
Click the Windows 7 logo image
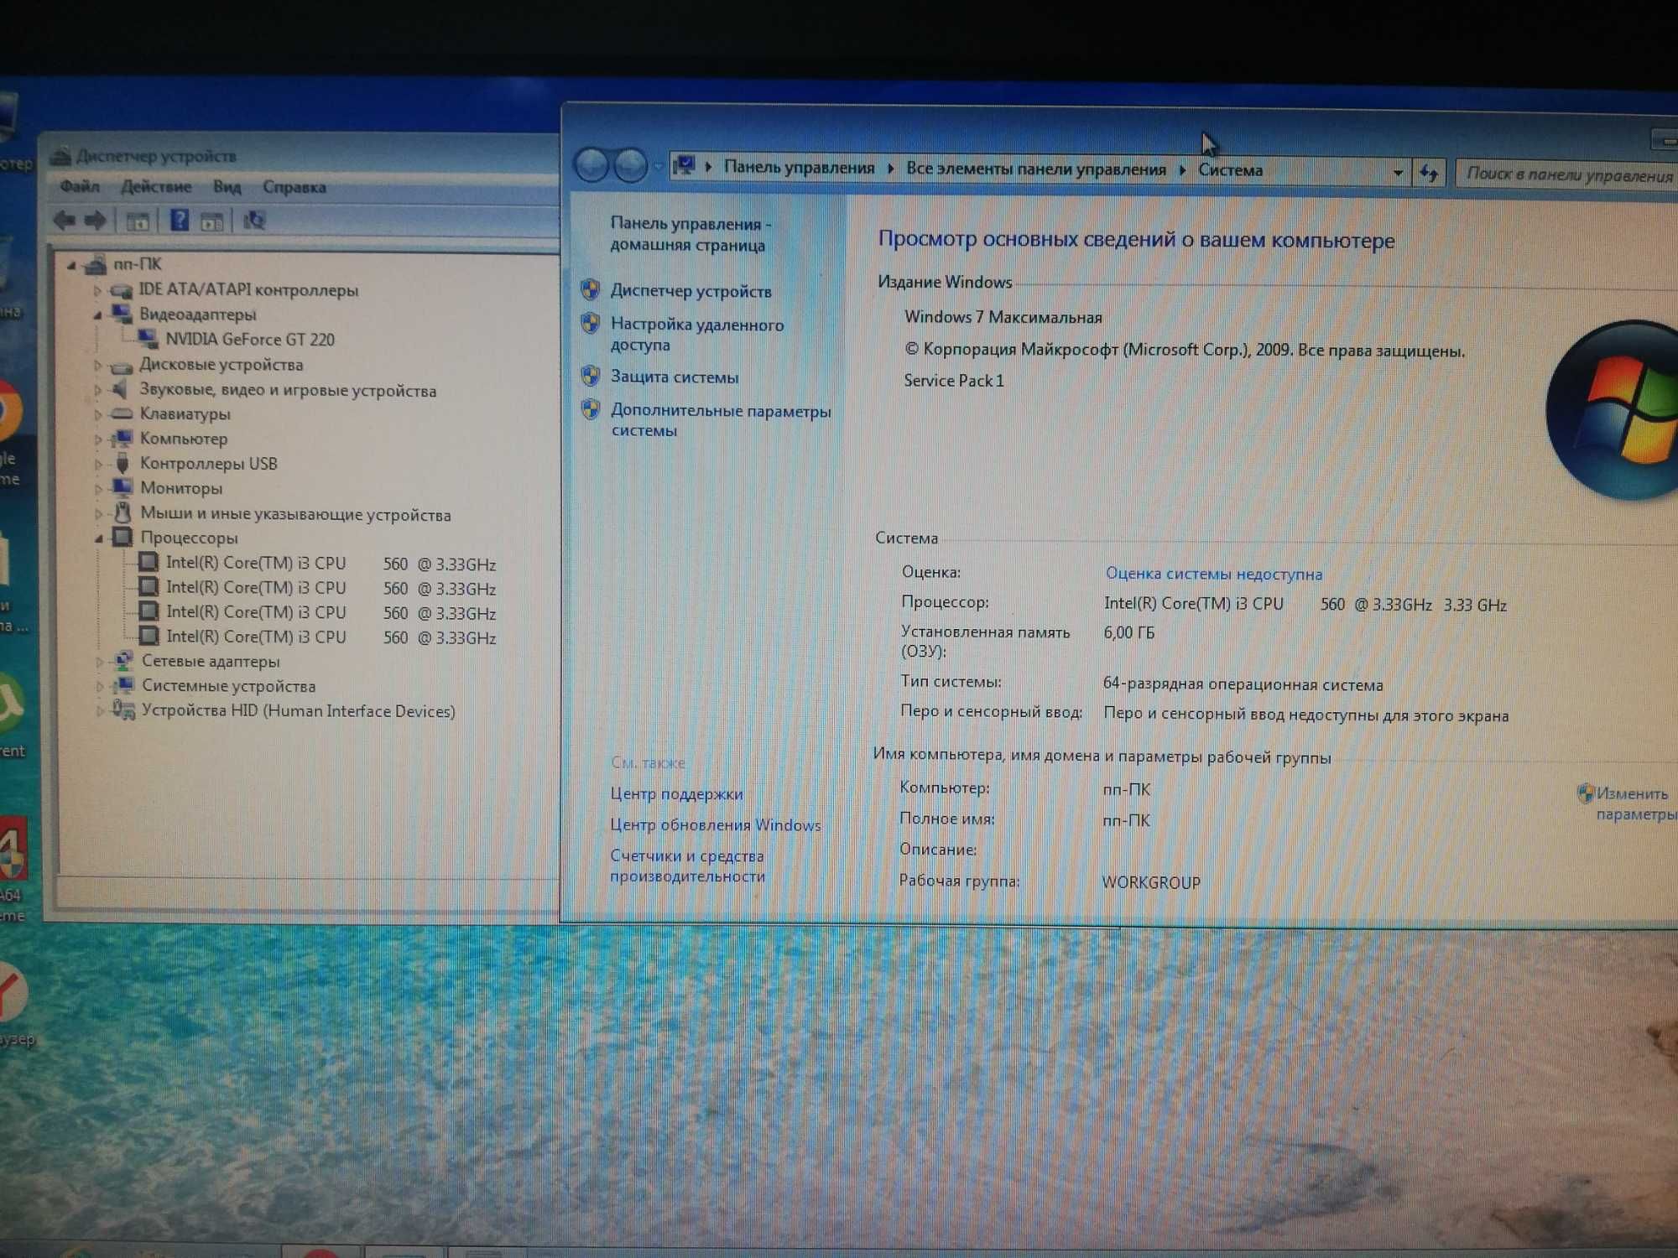point(1613,411)
